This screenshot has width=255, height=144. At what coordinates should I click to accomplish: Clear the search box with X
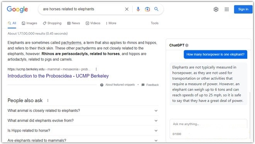click(127, 9)
